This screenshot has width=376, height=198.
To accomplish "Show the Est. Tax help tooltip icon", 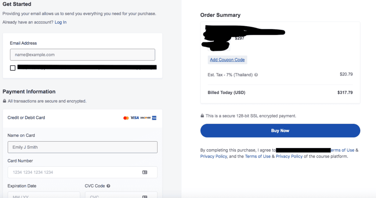I will click(256, 75).
